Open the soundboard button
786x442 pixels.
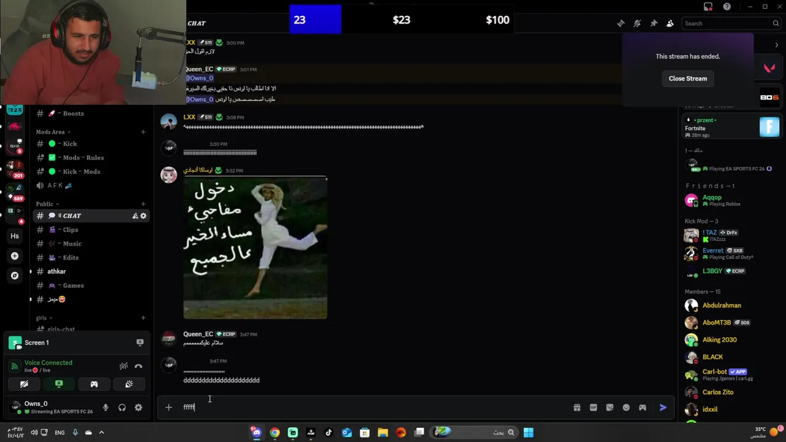click(x=129, y=384)
